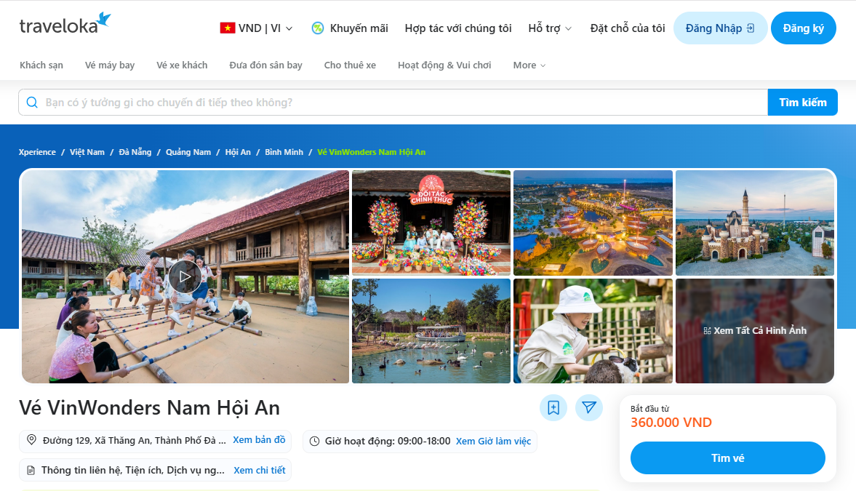Open Việt Nam breadcrumb link
The image size is (856, 491).
pos(87,152)
